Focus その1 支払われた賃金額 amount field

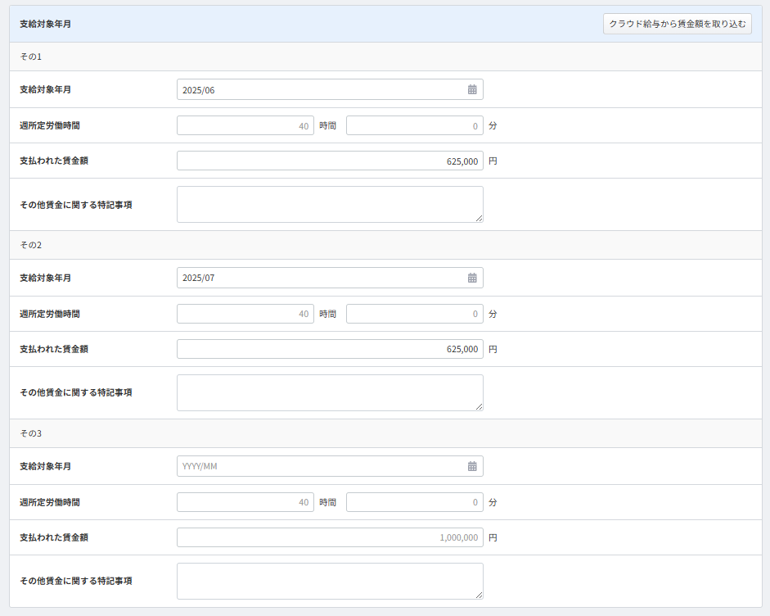329,161
